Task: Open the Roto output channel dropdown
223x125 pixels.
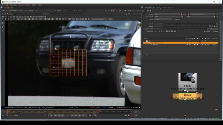Action: (x=167, y=14)
